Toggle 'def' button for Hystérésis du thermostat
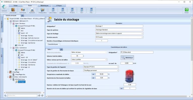The image size is (193, 100). (93, 78)
